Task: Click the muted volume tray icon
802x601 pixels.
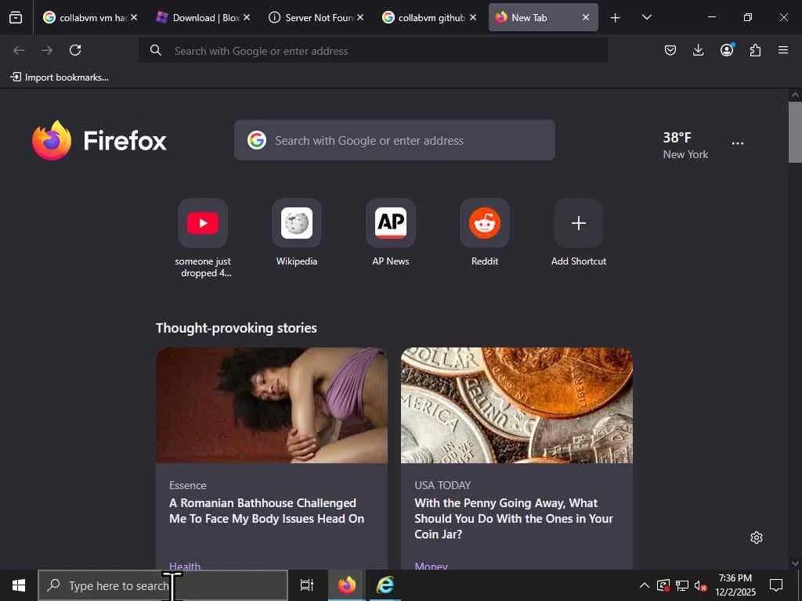Action: 701,585
